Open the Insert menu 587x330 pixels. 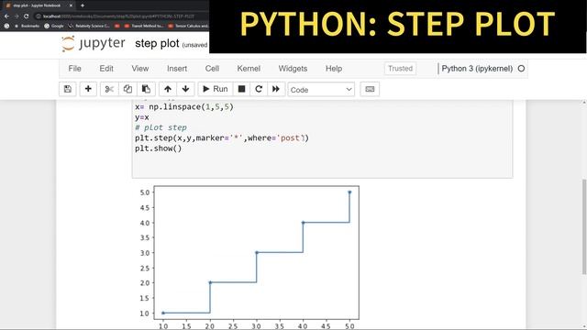click(x=177, y=69)
